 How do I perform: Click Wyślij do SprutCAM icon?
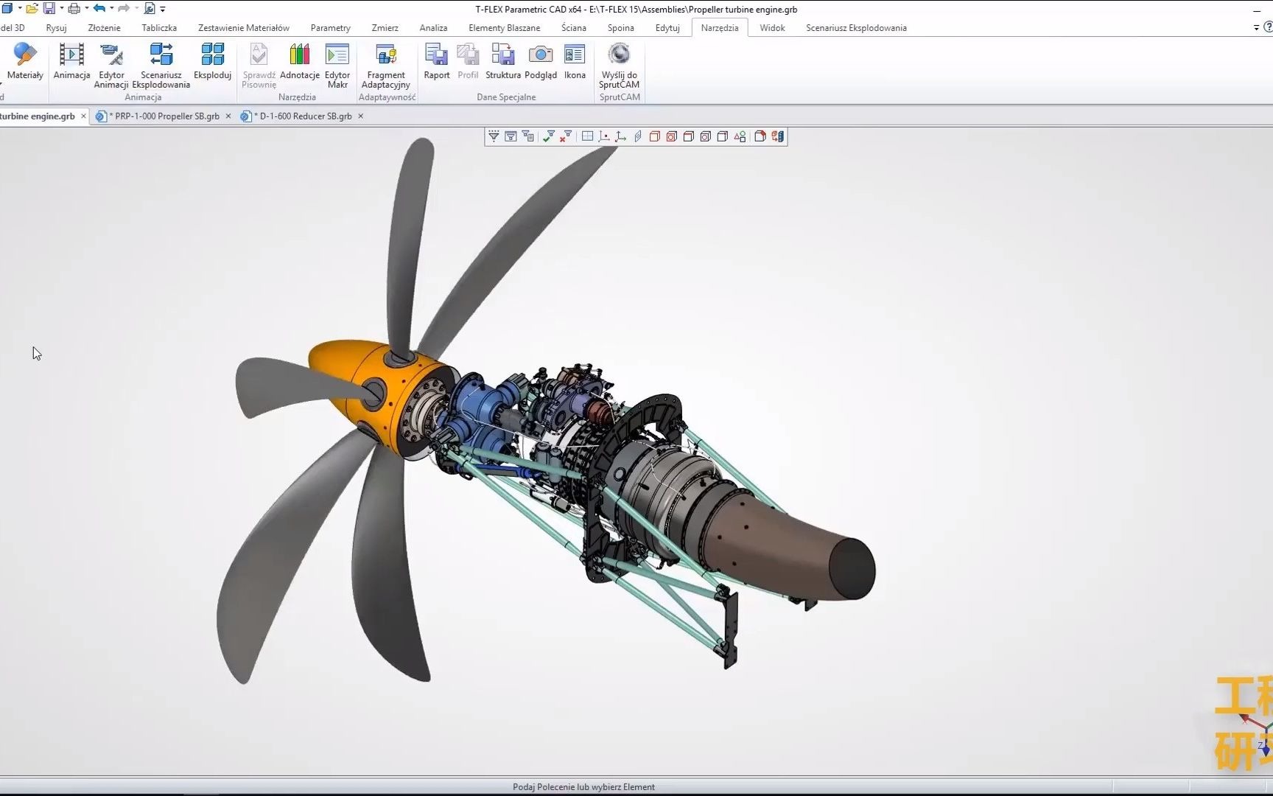(x=619, y=55)
